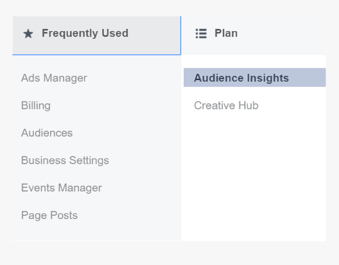Click the entry right below Ads Manager
This screenshot has width=339, height=265.
click(36, 106)
